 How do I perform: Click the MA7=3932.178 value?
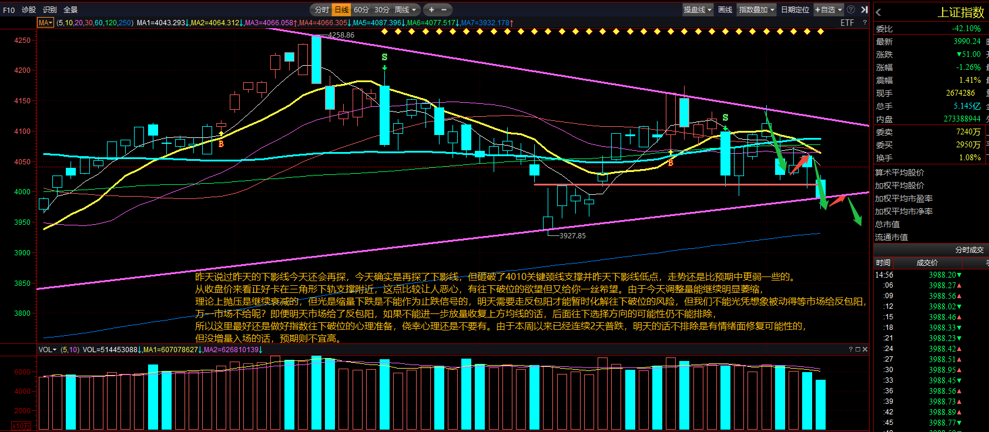pyautogui.click(x=487, y=23)
